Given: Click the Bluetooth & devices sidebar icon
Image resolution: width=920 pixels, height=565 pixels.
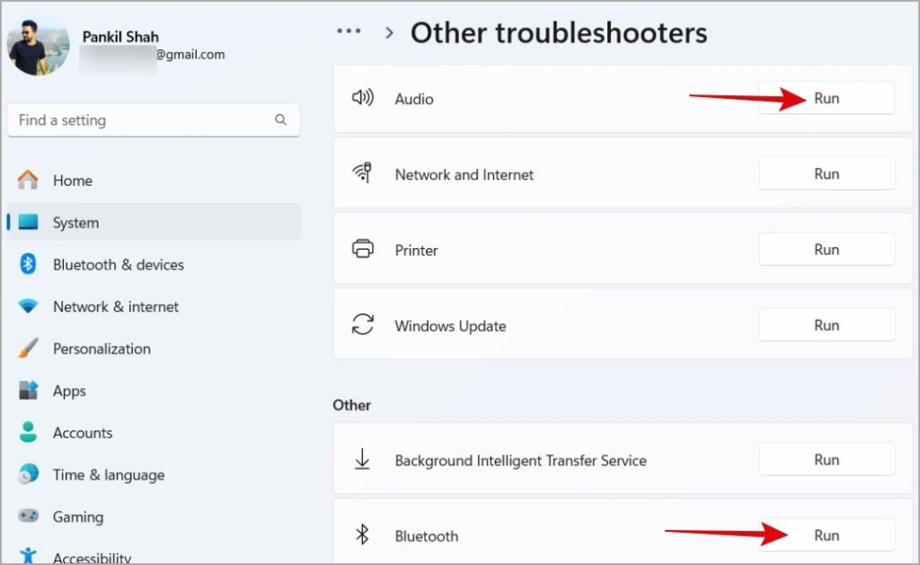Looking at the screenshot, I should pos(28,264).
